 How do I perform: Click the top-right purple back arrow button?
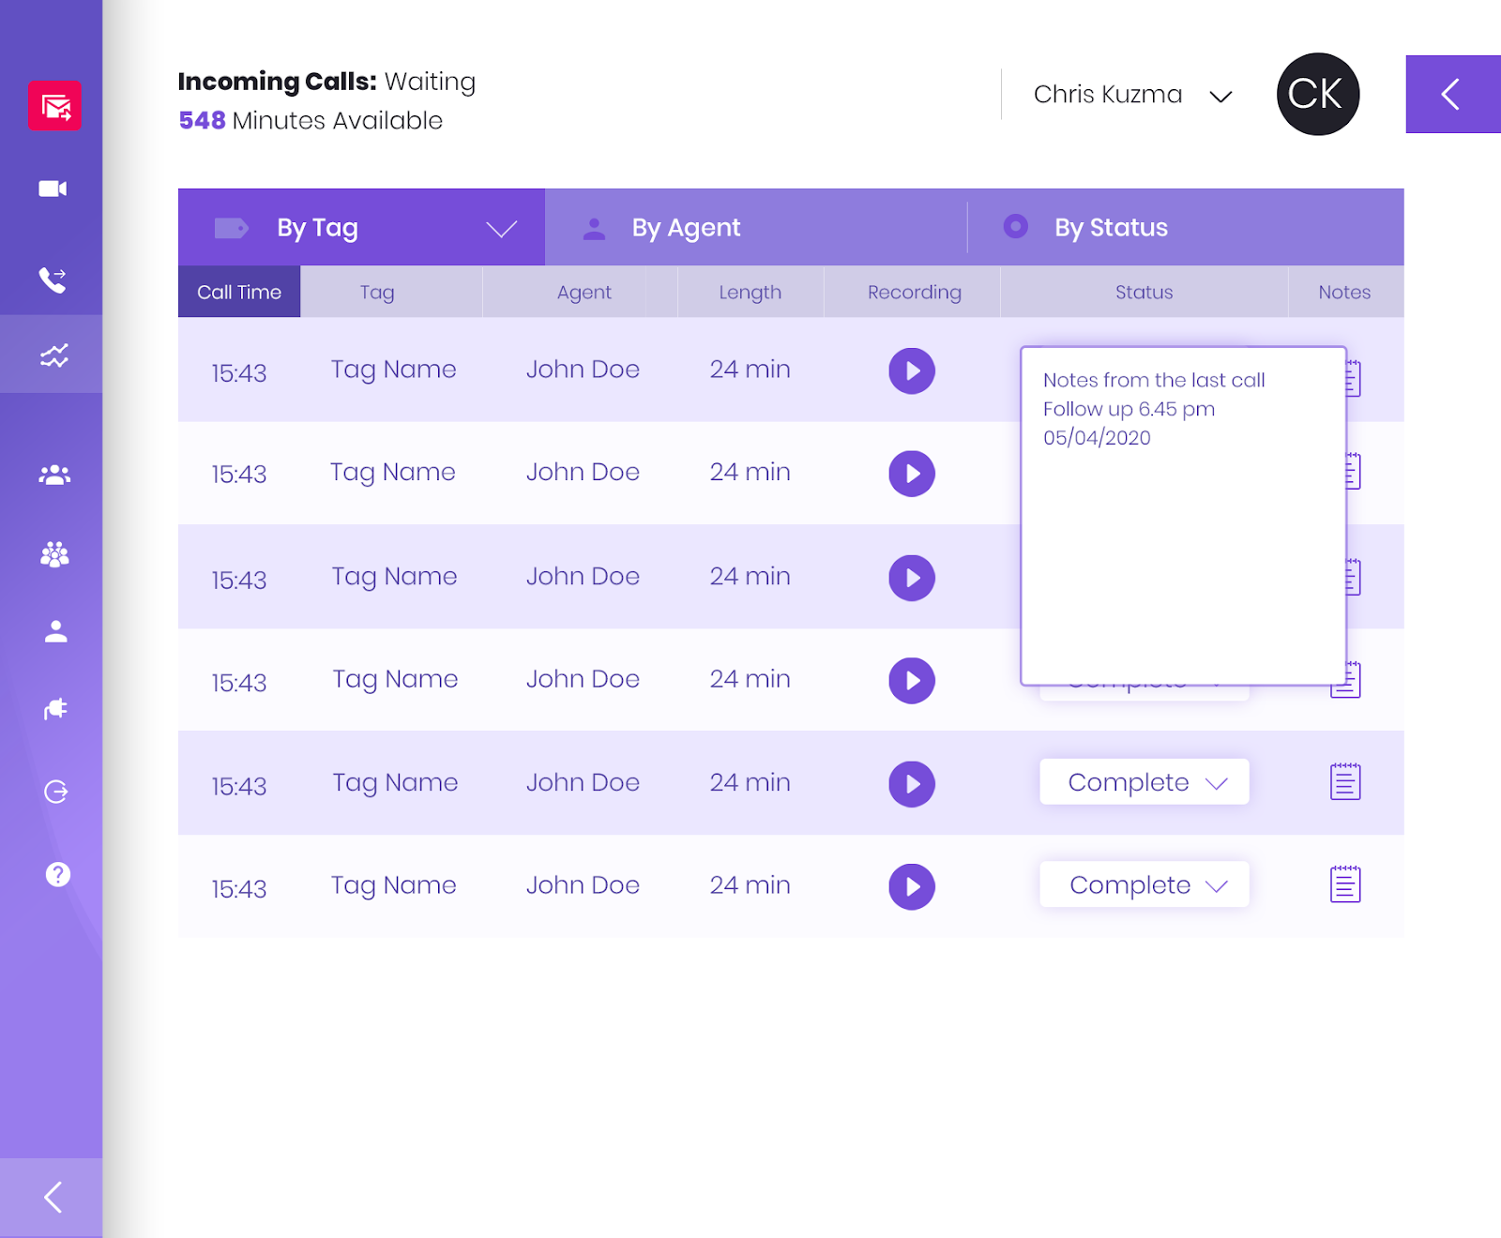[x=1451, y=94]
